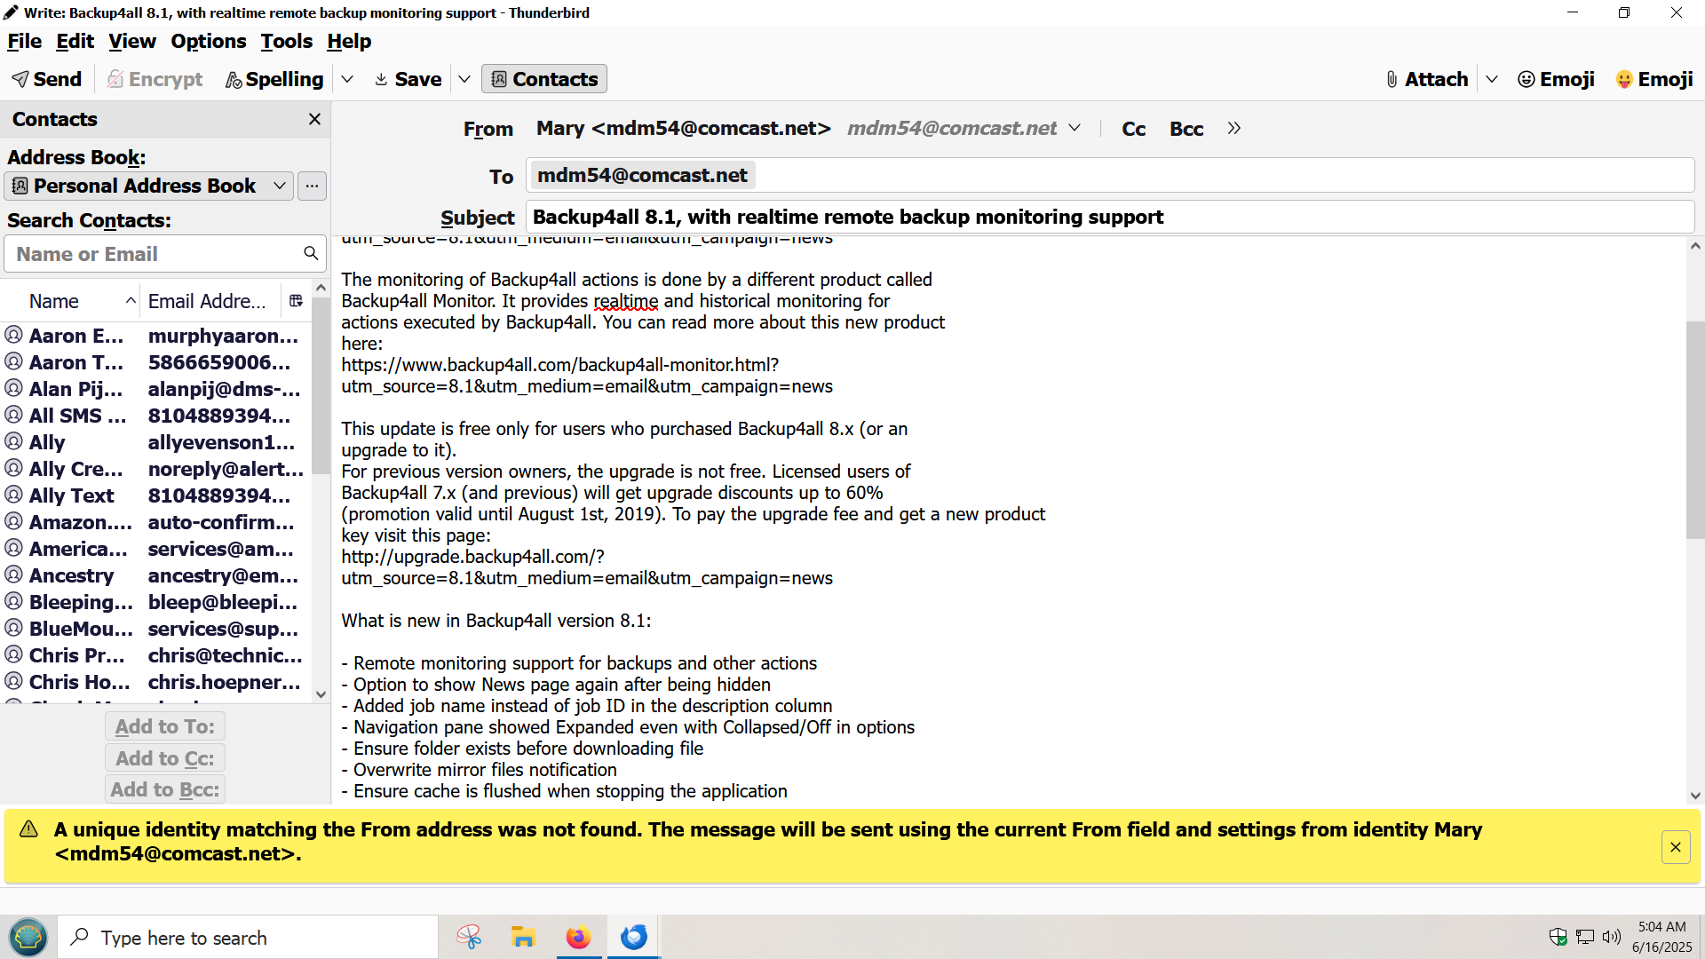Select contact Alan Pij...
Viewport: 1705px width, 959px height.
point(155,389)
